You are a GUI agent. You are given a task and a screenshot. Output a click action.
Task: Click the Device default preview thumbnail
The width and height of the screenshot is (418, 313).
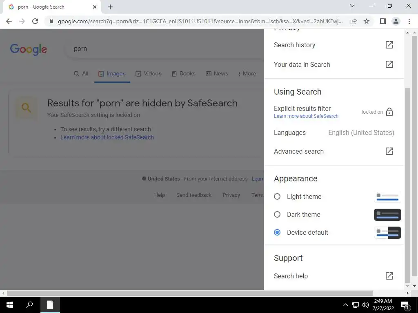coord(387,233)
